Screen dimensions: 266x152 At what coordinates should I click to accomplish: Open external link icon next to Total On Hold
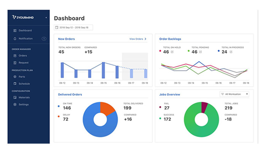[172, 52]
